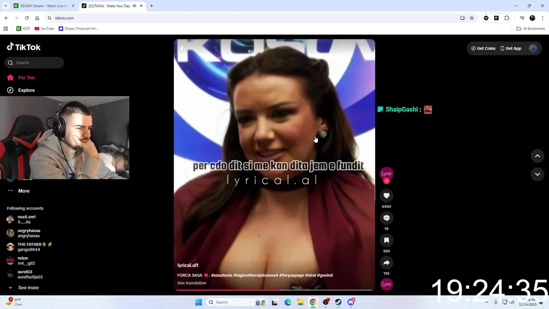Open Discord from the taskbar
The width and height of the screenshot is (549, 309).
pos(351,302)
